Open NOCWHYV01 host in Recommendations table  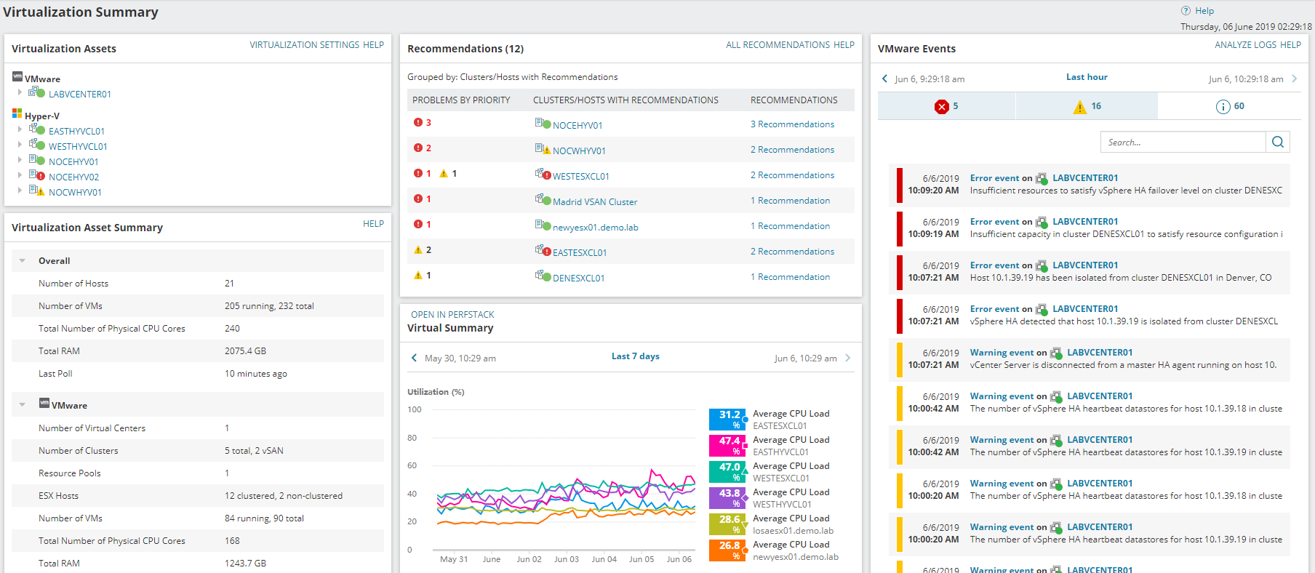coord(579,151)
